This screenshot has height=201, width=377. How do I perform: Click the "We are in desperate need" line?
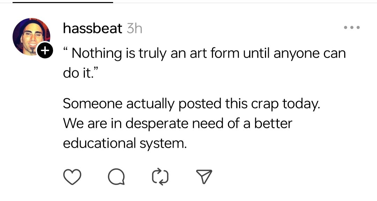[x=177, y=123]
